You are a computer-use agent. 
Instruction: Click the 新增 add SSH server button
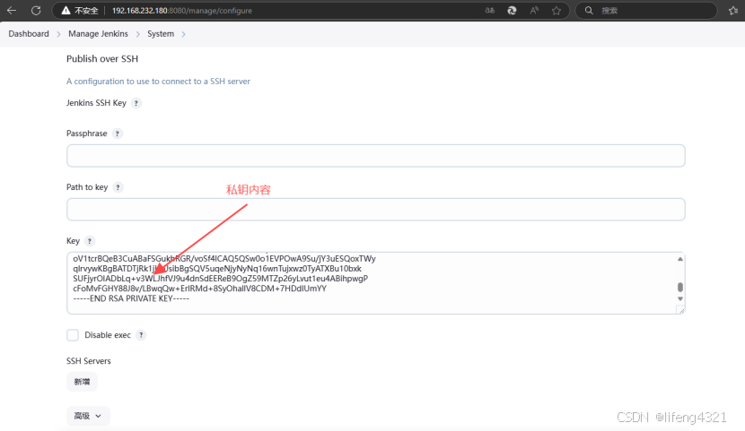click(82, 382)
